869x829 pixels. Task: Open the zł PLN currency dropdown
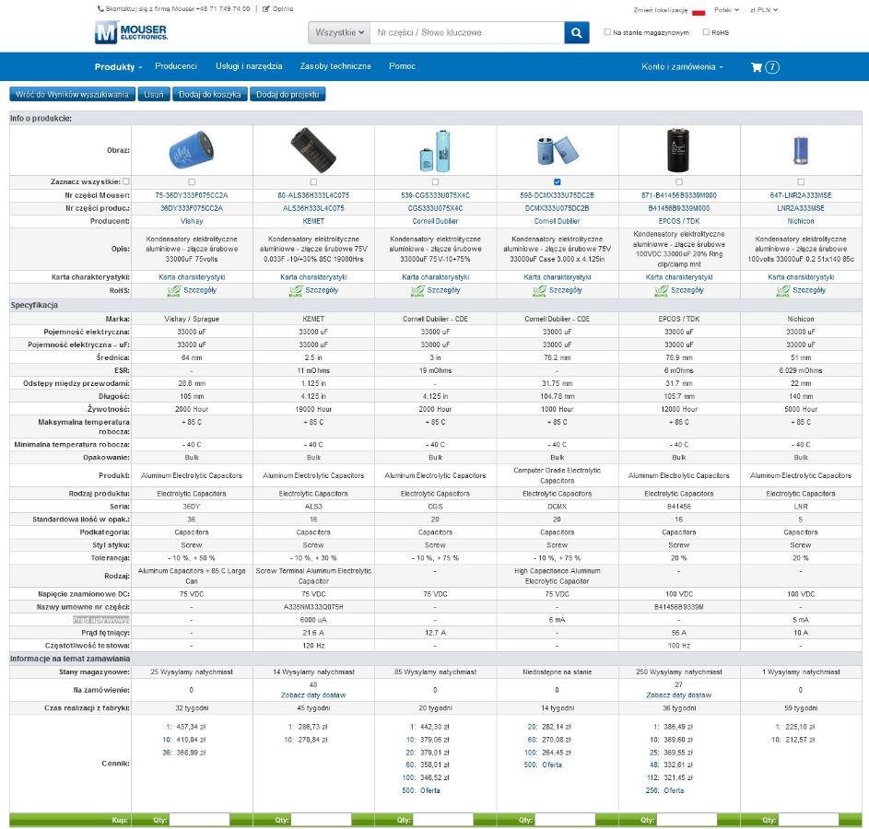[x=764, y=10]
